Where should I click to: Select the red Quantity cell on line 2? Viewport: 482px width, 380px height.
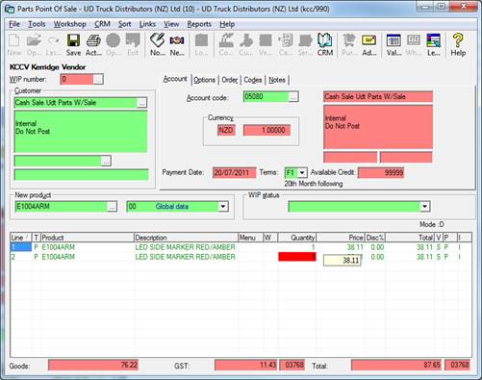click(297, 257)
